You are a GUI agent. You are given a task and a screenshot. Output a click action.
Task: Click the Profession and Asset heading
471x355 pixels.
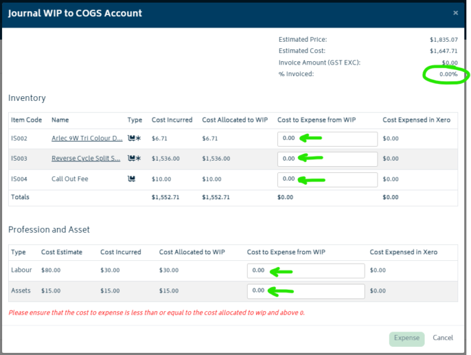[49, 229]
